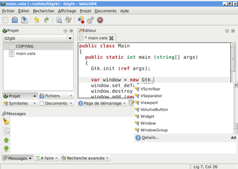Close the main.vala editor tab
The image size is (238, 169).
point(111,38)
